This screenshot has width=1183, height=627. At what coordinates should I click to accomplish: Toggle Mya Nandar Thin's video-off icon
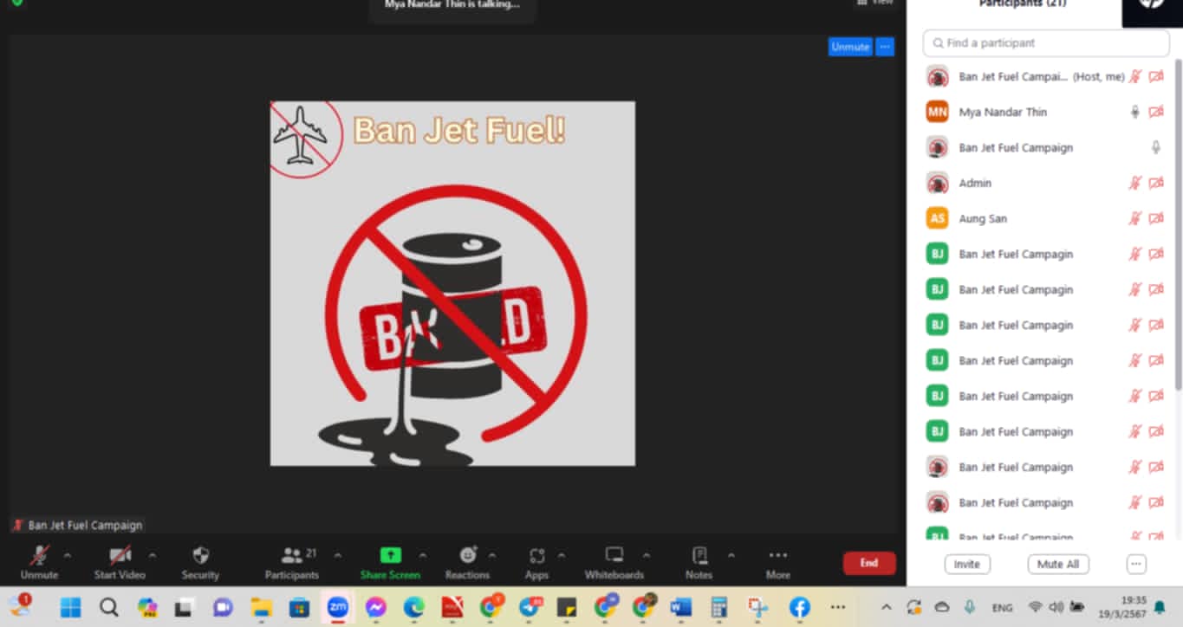point(1156,112)
